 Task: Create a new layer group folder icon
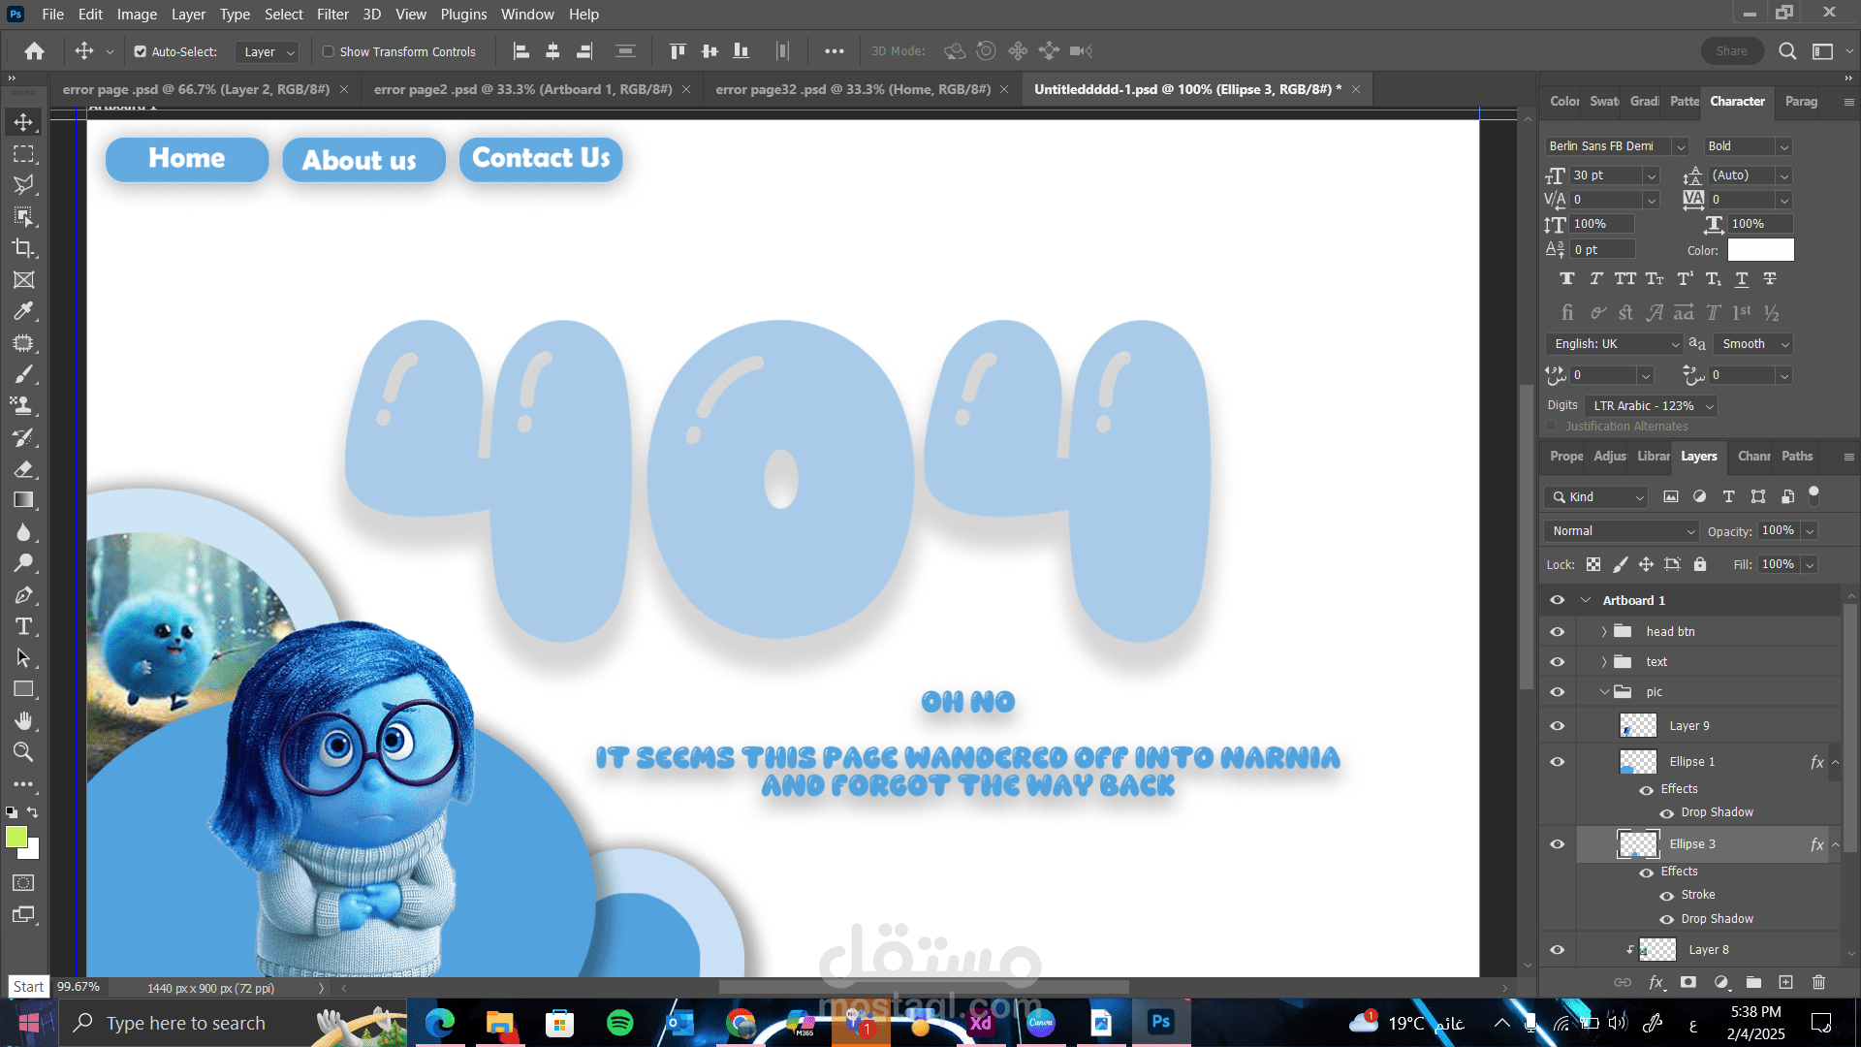coord(1753,982)
